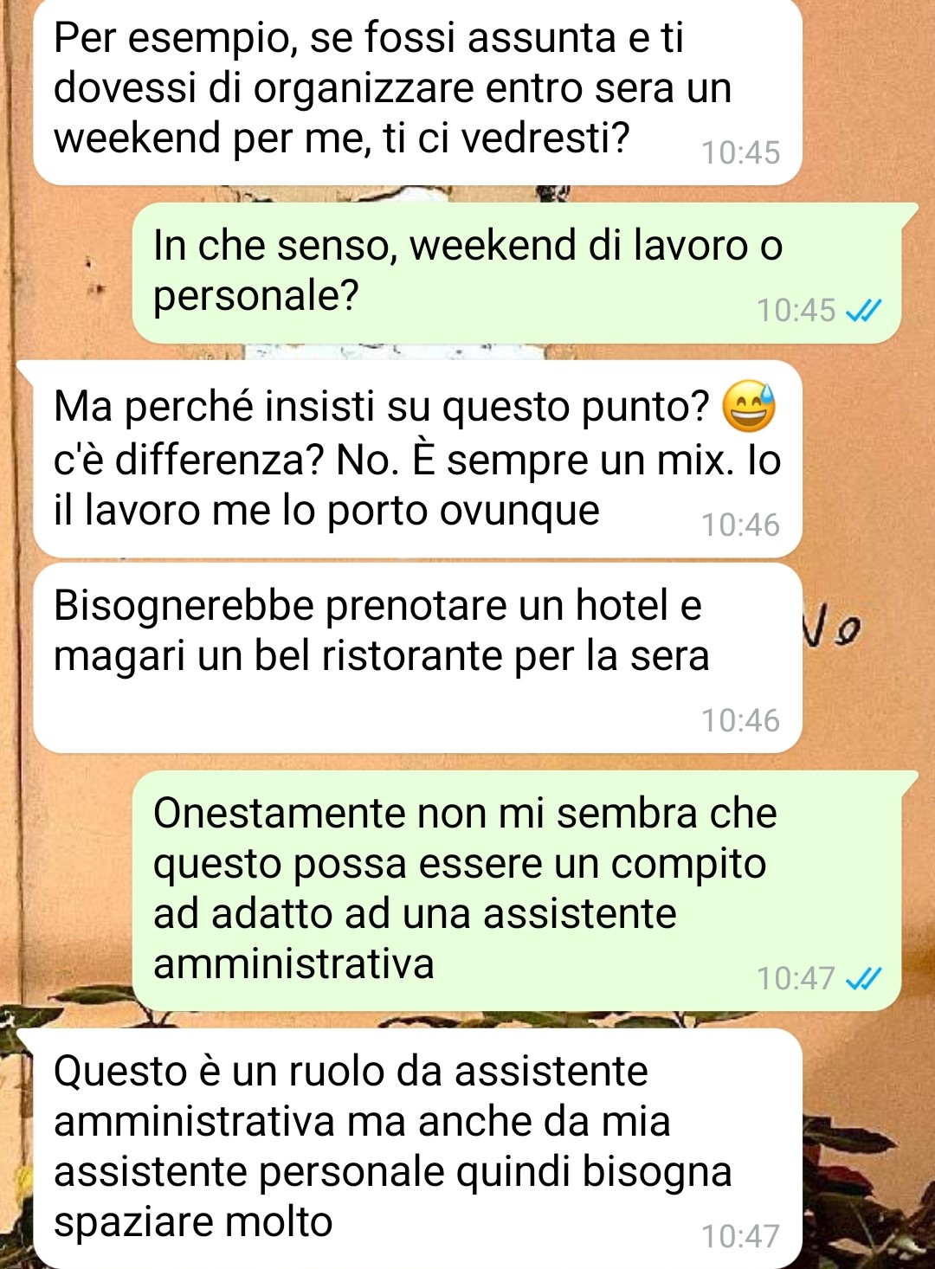The height and width of the screenshot is (1269, 935).
Task: Tap the text 'spaziare molto' in the last message
Action: click(193, 1222)
